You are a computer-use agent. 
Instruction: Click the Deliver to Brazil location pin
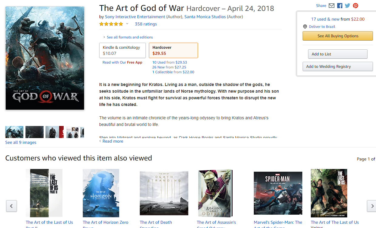coord(305,27)
